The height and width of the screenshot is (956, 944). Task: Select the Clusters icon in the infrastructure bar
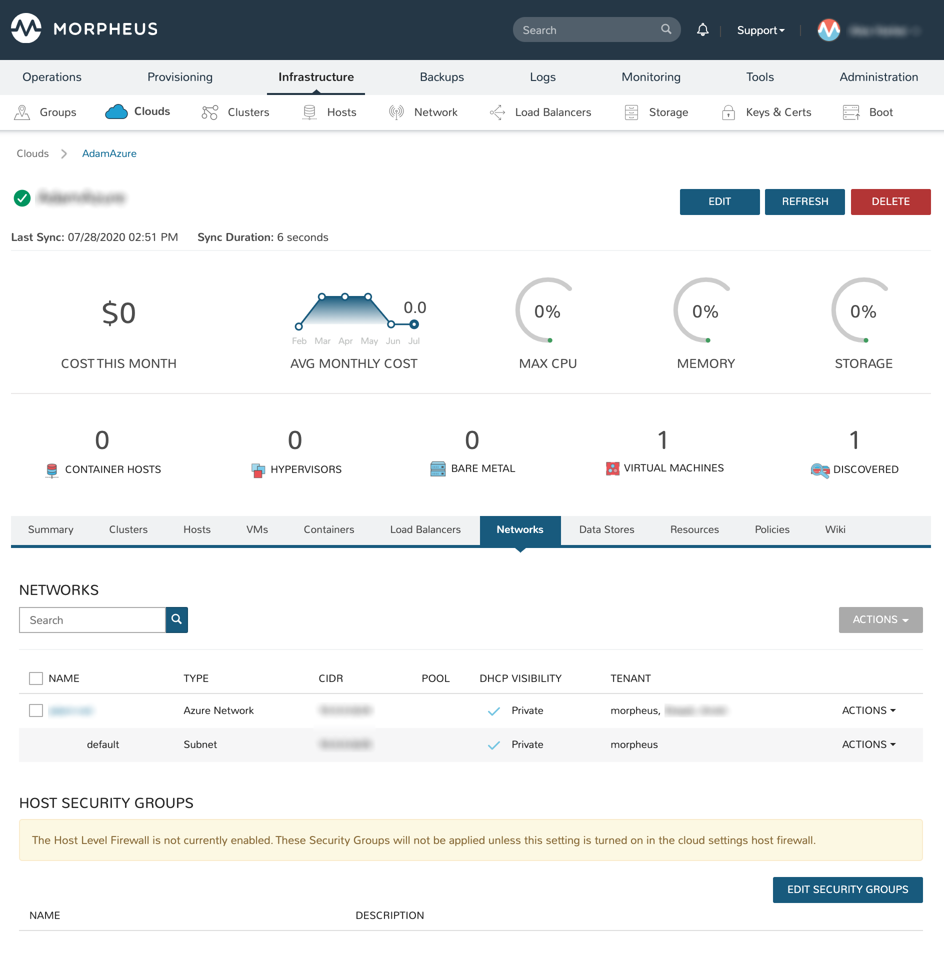coord(209,112)
